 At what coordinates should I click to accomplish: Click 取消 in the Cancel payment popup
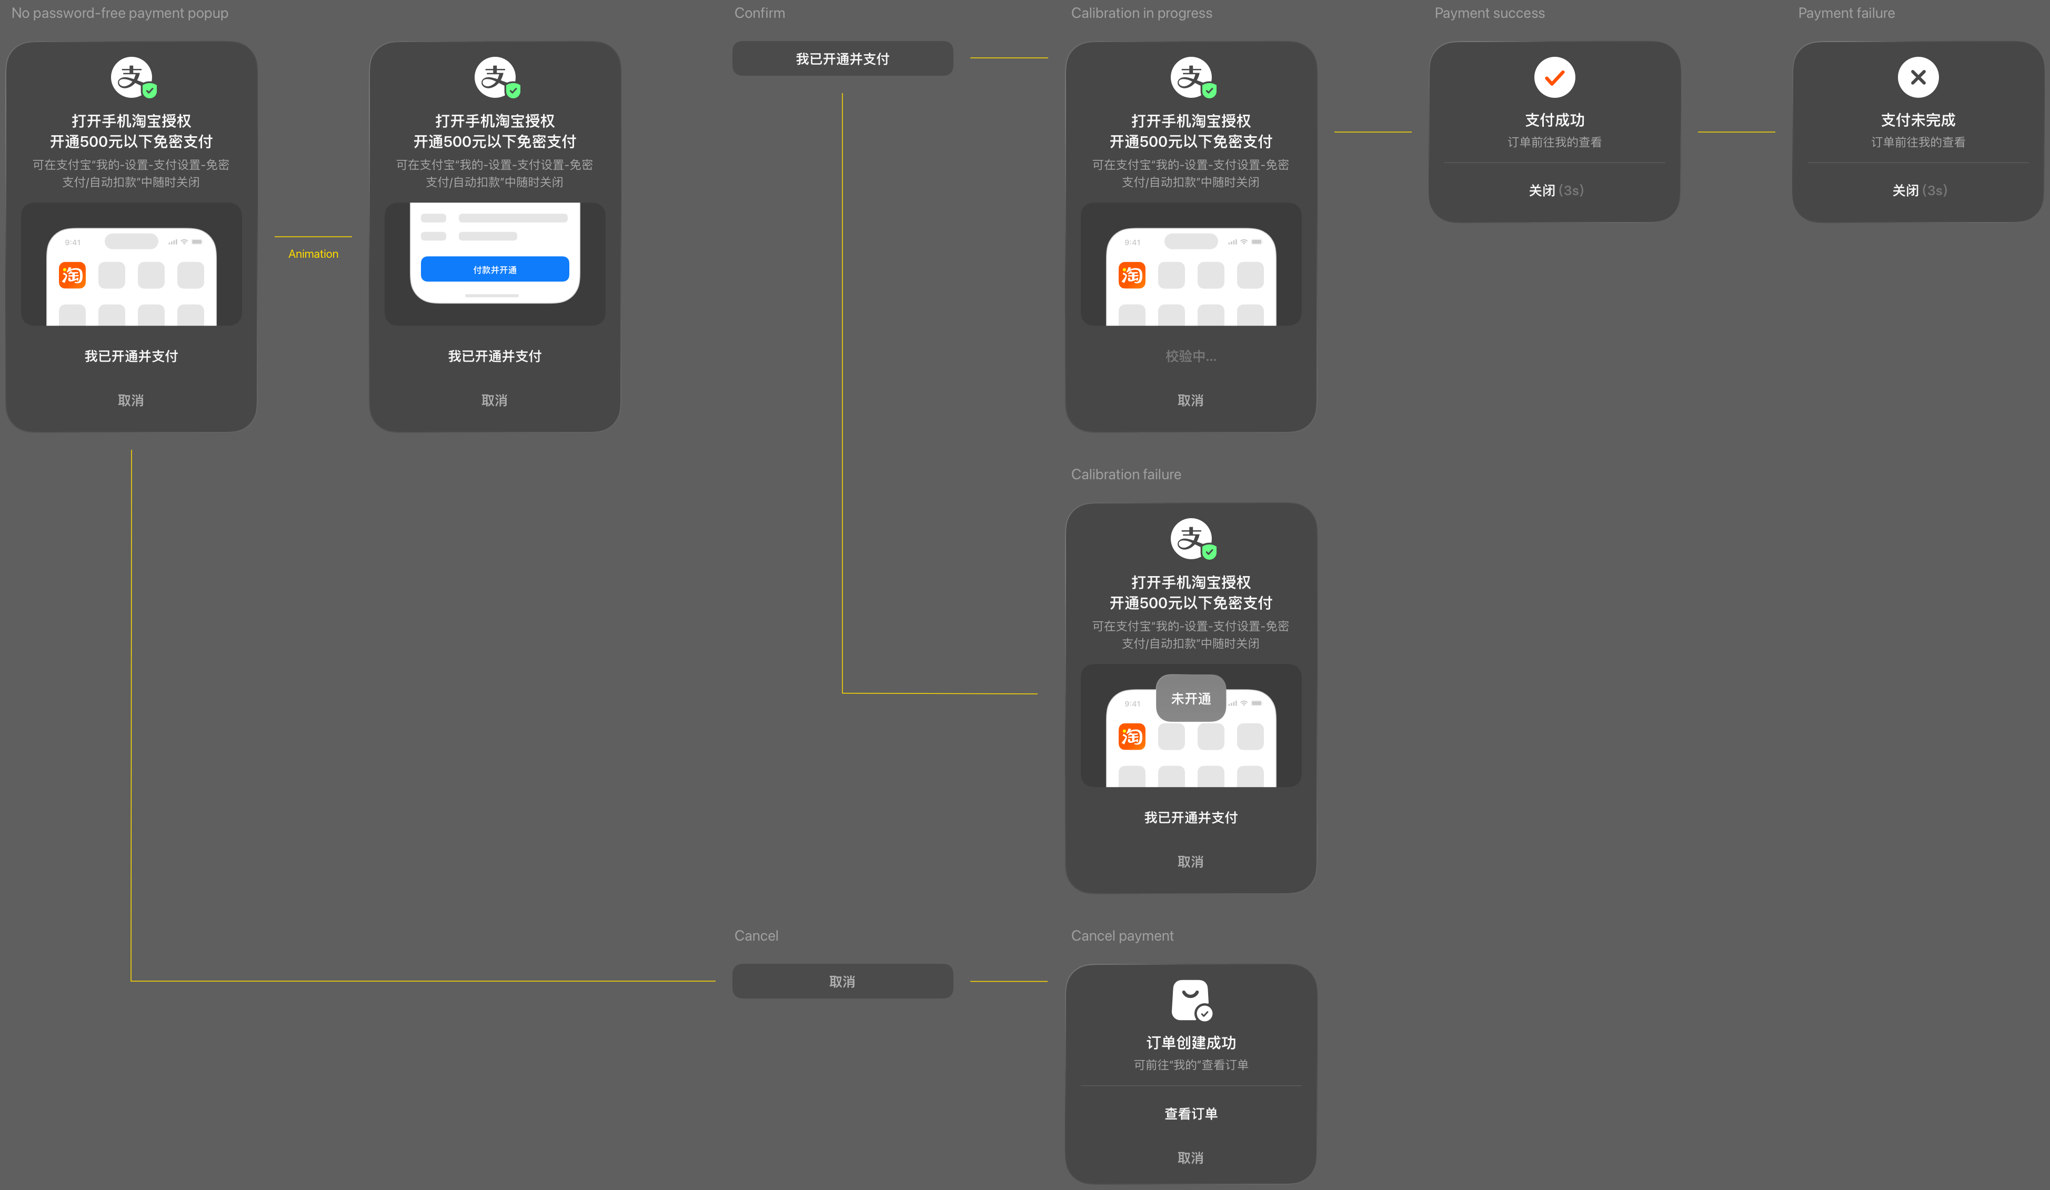(x=1191, y=1157)
